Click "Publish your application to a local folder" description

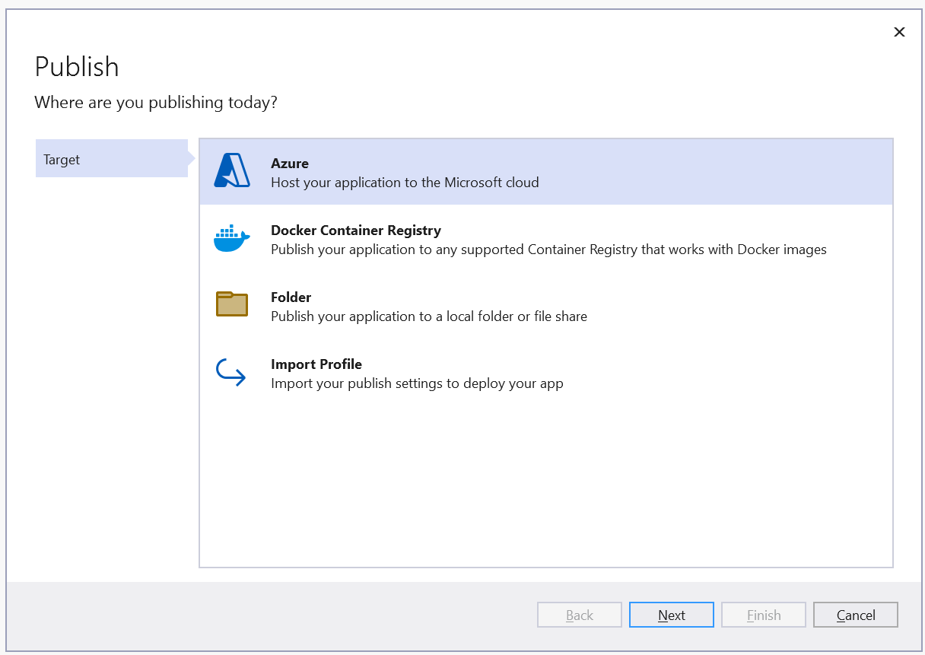click(429, 316)
